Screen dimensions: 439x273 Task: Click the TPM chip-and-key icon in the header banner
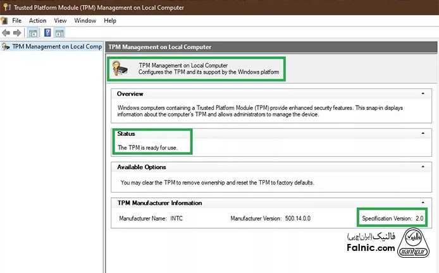point(120,70)
